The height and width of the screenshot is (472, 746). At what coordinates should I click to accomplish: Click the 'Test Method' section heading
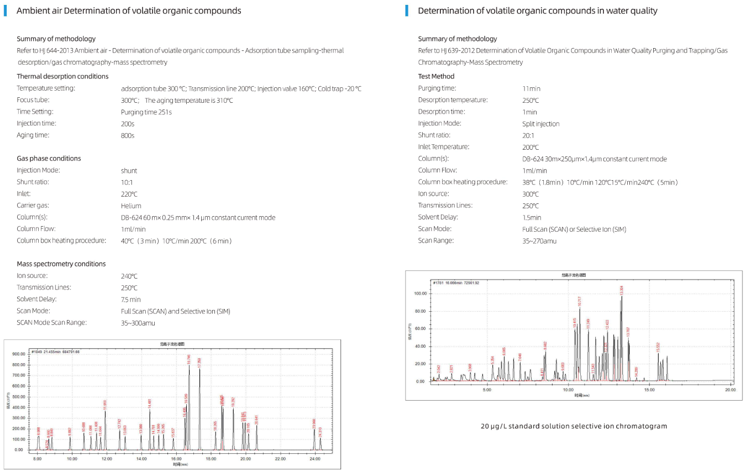tap(436, 76)
